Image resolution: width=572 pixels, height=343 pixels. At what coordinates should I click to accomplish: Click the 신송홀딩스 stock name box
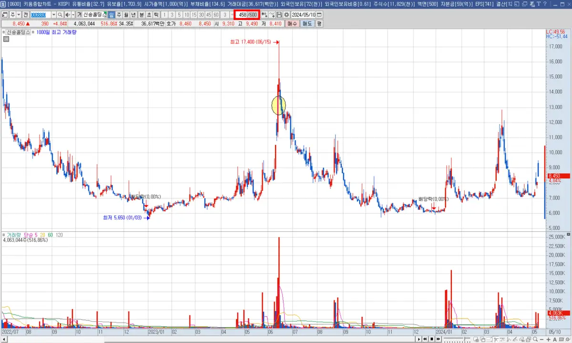[x=94, y=15]
